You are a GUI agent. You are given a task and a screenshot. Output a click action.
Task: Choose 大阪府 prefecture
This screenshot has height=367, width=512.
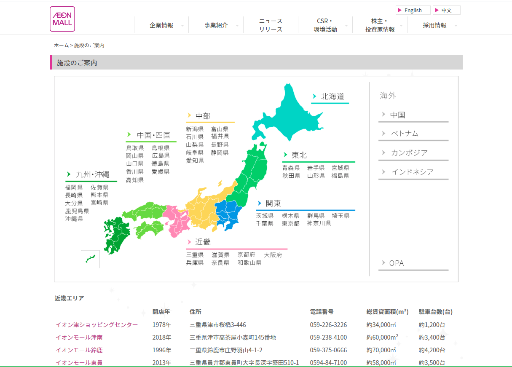point(273,255)
